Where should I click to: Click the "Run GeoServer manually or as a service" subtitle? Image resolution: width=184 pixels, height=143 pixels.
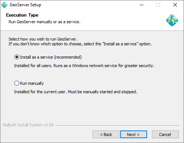[x=44, y=22]
